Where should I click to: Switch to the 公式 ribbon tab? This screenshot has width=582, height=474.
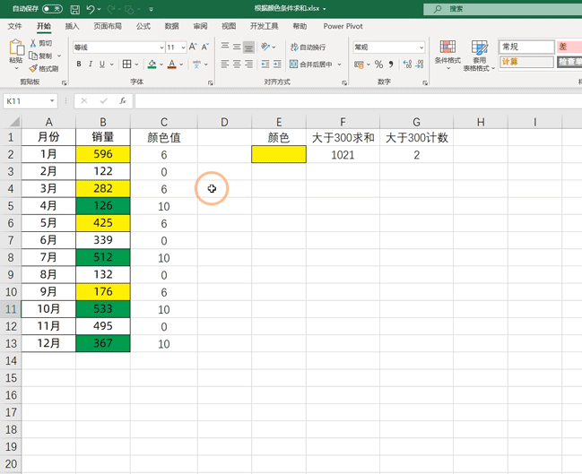143,26
